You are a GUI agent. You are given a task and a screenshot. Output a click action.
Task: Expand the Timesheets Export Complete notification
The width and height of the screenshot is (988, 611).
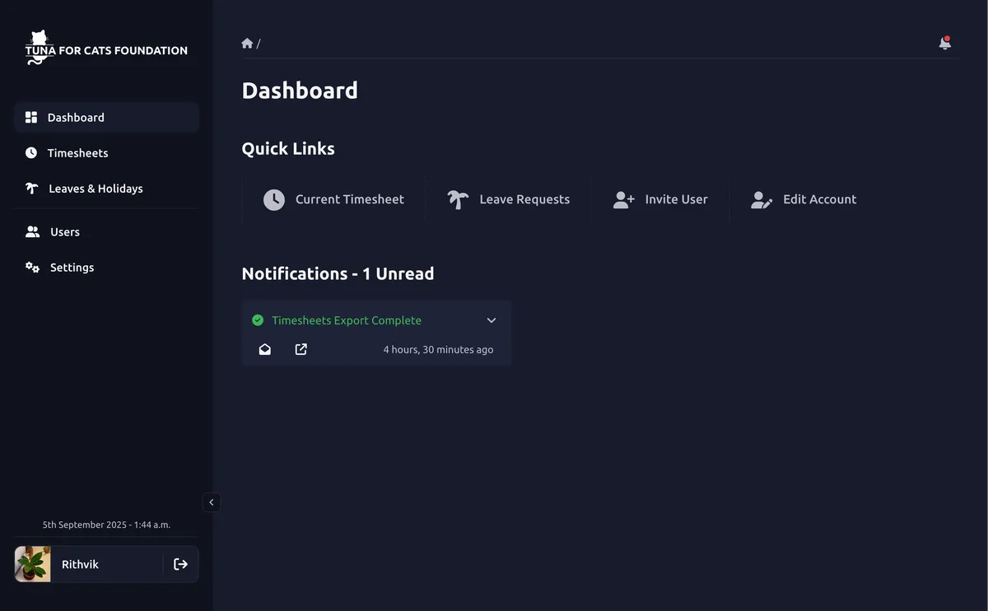[x=491, y=319]
